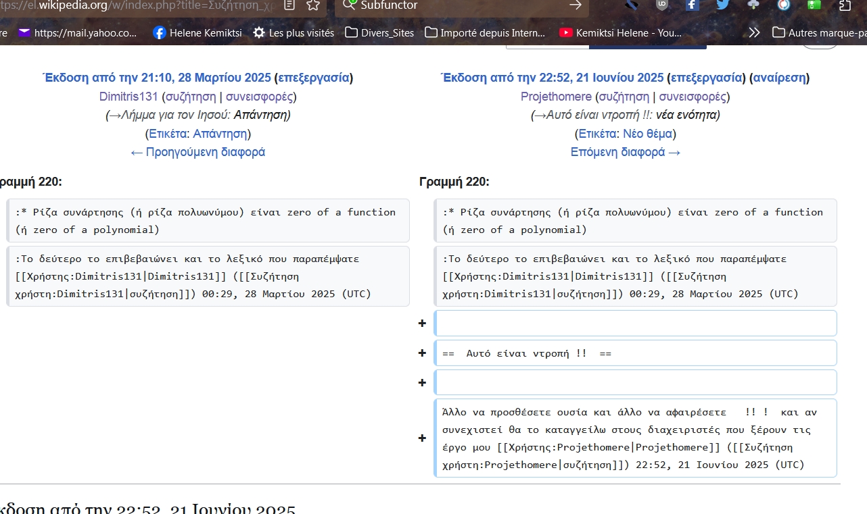Expand the bookmarks overflow chevron
The width and height of the screenshot is (867, 514).
point(754,32)
